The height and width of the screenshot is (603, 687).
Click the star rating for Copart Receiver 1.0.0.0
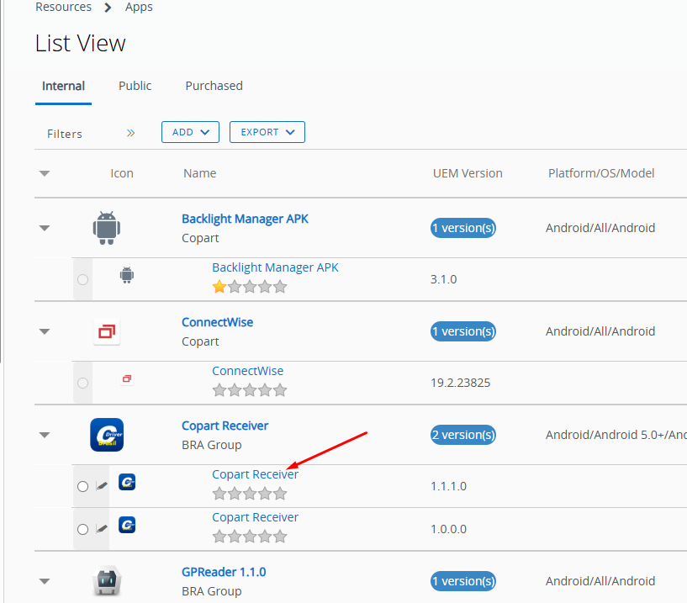[250, 537]
